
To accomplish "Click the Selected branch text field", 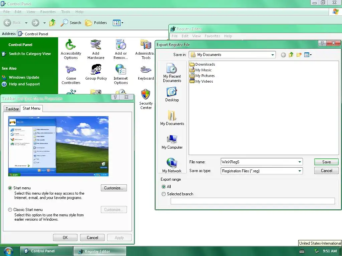I will (252, 201).
